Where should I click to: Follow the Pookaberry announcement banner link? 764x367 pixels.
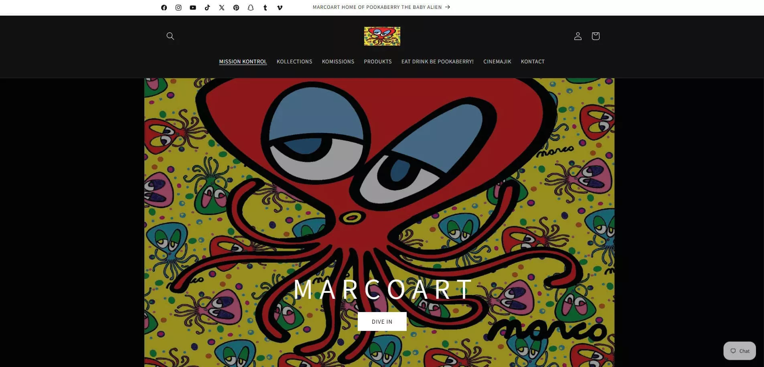pyautogui.click(x=381, y=7)
